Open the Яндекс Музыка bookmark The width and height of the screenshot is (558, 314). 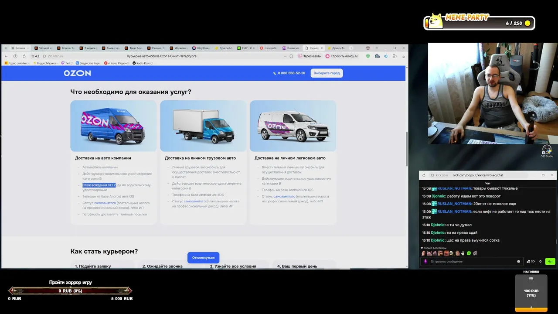(45, 63)
